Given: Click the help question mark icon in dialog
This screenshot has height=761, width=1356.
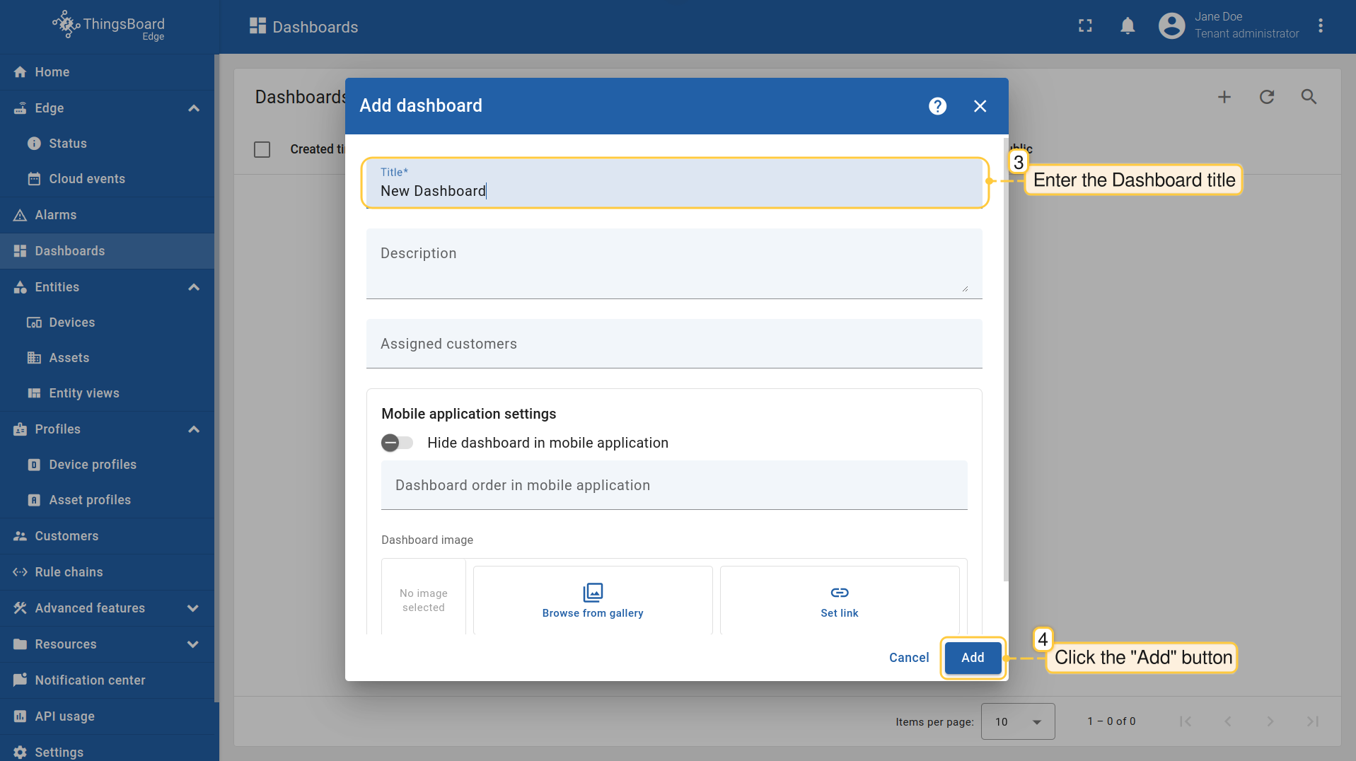Looking at the screenshot, I should click(x=937, y=106).
